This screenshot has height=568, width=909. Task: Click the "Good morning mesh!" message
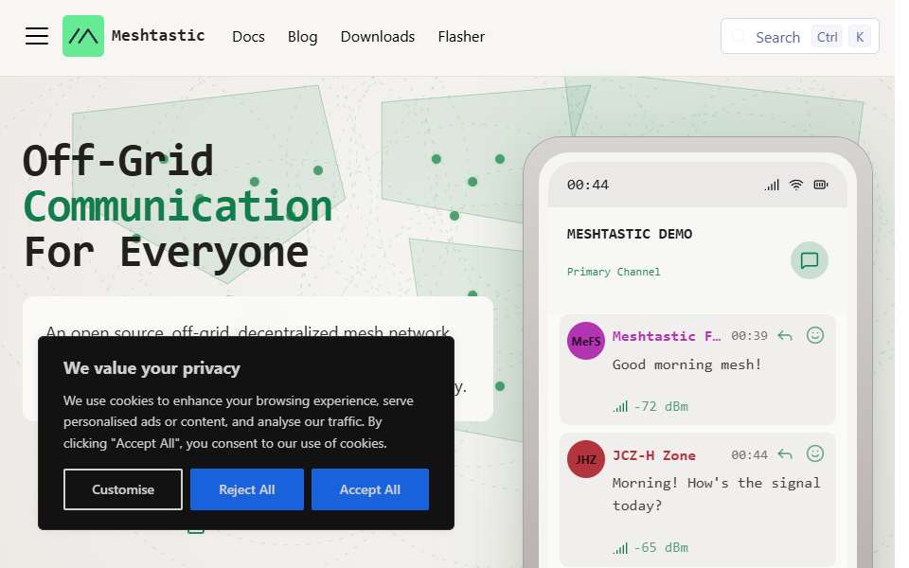click(686, 364)
